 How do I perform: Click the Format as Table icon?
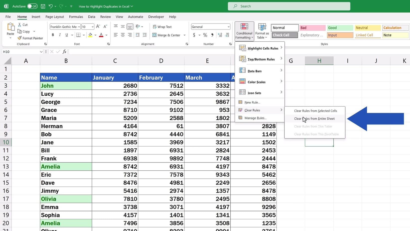click(262, 26)
